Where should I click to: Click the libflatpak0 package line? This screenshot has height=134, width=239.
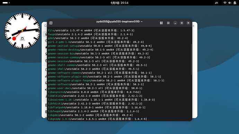point(97,107)
